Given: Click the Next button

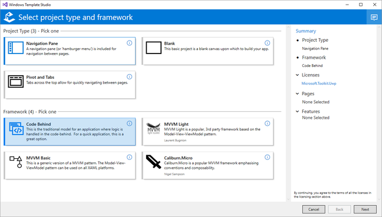Looking at the screenshot, I should coord(365,209).
